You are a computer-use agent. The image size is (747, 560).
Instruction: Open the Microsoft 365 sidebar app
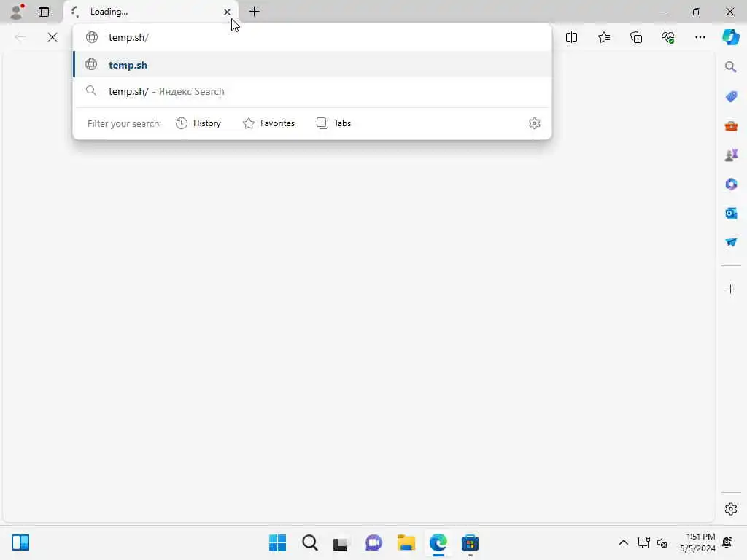click(x=731, y=184)
